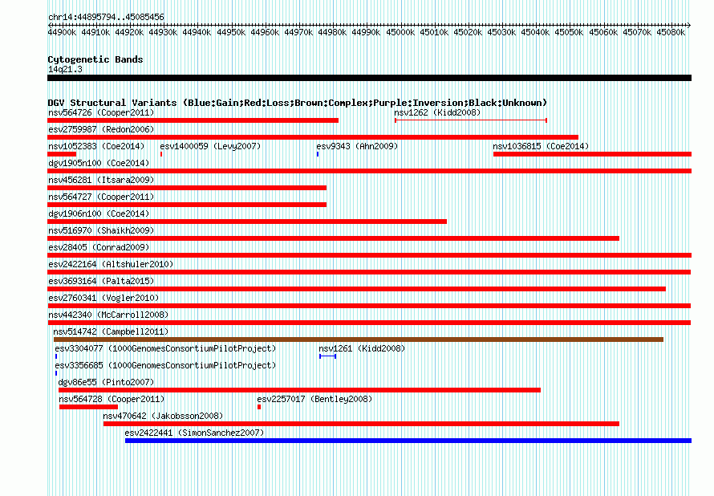Open the esv2759987 (Redon2006) variant label
The image size is (714, 496).
(x=101, y=129)
